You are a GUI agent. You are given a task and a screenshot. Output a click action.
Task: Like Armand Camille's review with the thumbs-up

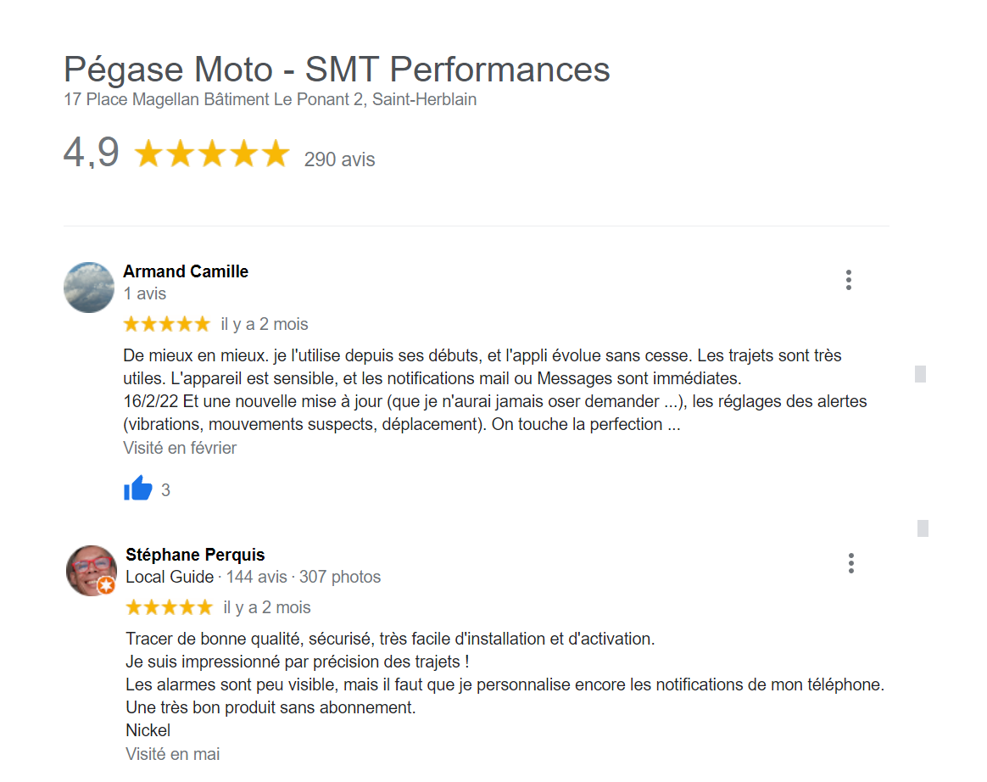(x=137, y=489)
